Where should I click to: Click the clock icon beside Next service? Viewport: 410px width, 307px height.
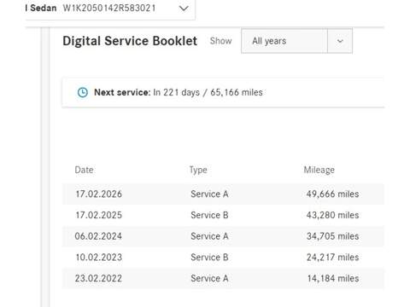83,92
